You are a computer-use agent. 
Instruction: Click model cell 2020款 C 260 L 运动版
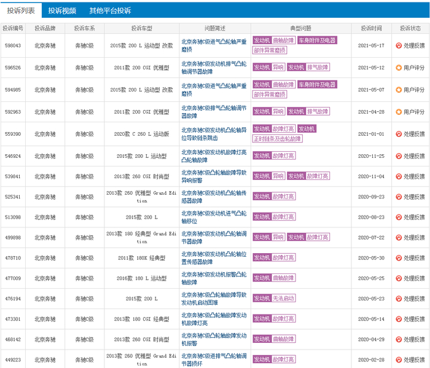tap(141, 134)
